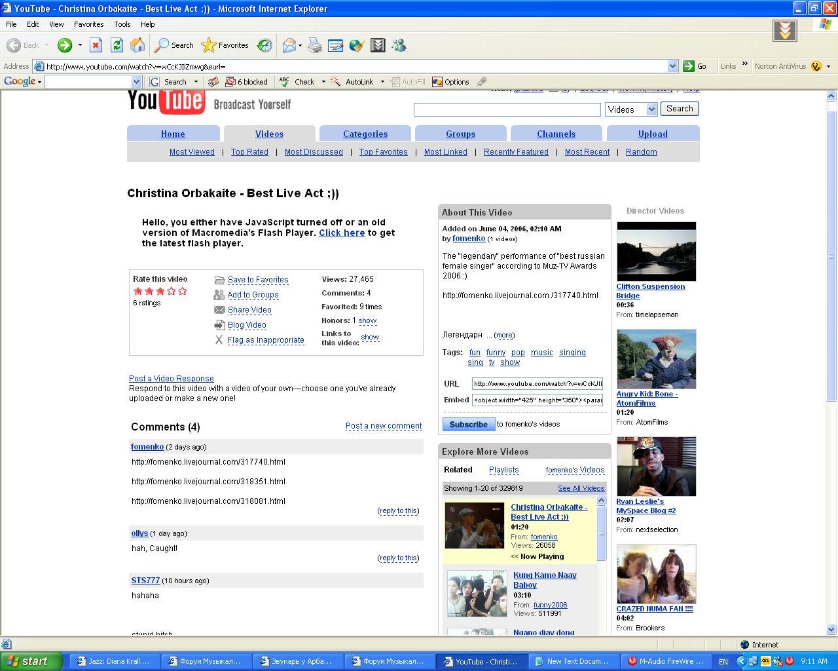The image size is (838, 671).
Task: Refresh the page using the toolbar icon
Action: click(117, 45)
